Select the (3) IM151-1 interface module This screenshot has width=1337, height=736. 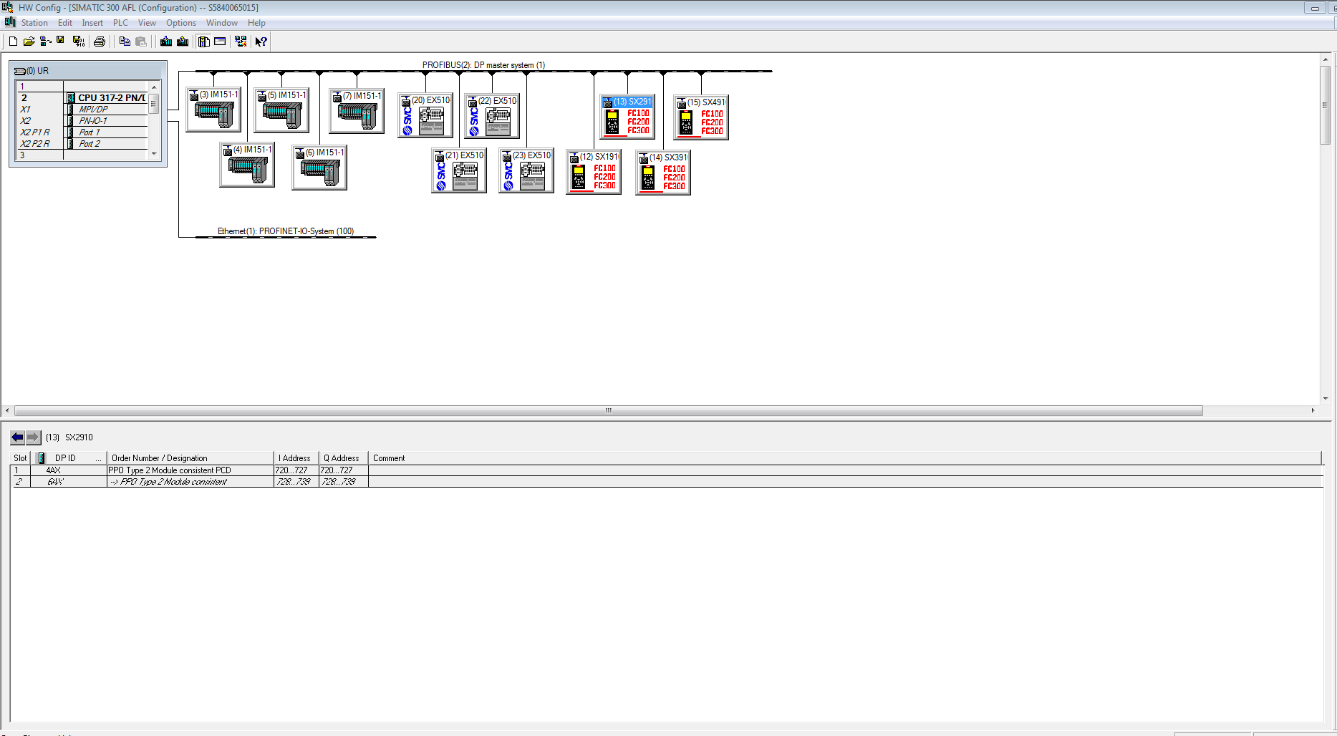[213, 109]
